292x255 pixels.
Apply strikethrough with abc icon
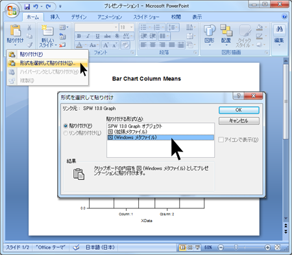107,36
